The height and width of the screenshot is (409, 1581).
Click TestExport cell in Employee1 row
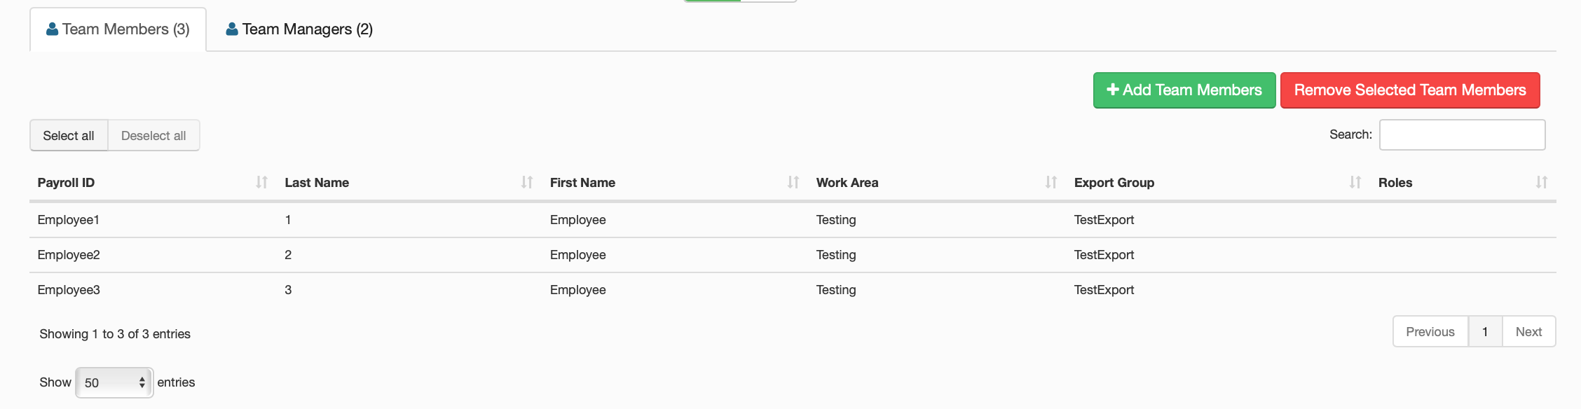coord(1104,220)
